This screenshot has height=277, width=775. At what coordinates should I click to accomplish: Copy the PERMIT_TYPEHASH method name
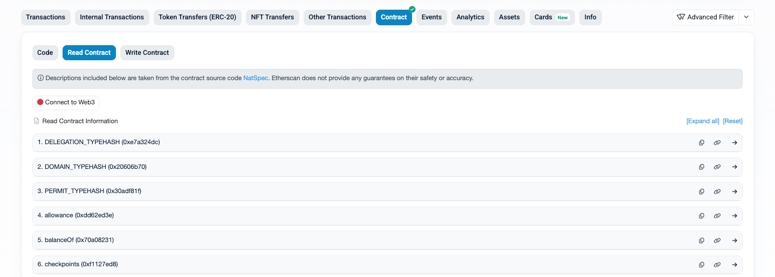(702, 191)
